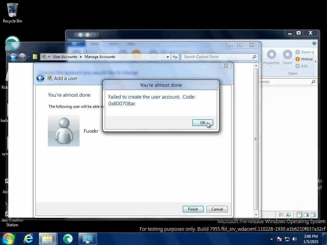Screen dimensions: 327x245
Task: Click Control Panel back arrow button
Action: tap(13, 57)
